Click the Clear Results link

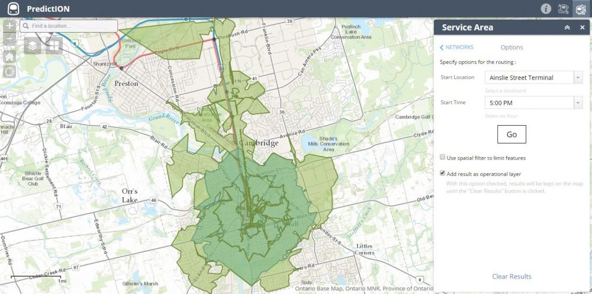click(x=511, y=276)
